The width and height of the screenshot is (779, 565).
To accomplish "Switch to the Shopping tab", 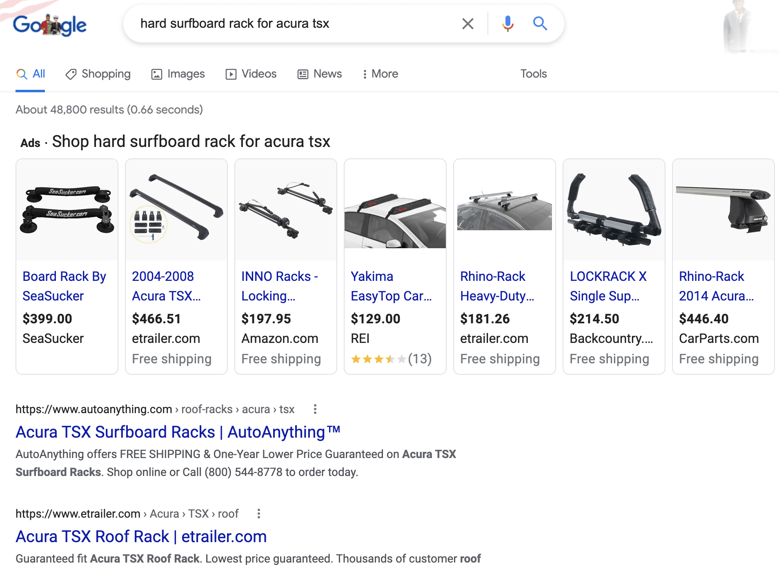I will pyautogui.click(x=98, y=74).
